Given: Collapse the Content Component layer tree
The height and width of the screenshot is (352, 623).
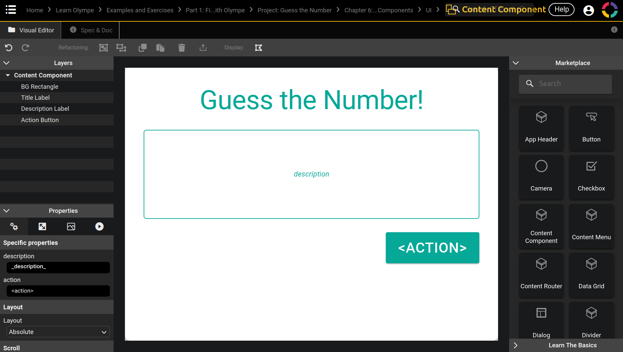Looking at the screenshot, I should [8, 75].
